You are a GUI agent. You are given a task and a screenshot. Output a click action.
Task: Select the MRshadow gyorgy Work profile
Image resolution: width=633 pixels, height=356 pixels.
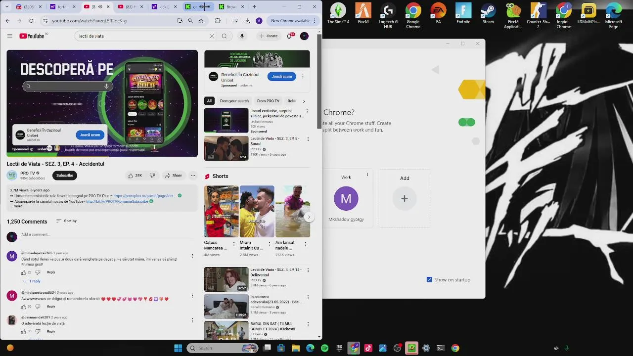click(x=346, y=199)
